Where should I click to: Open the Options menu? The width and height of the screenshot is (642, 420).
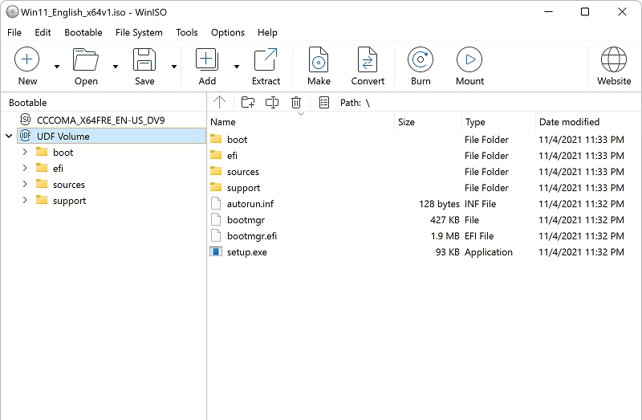(x=228, y=32)
